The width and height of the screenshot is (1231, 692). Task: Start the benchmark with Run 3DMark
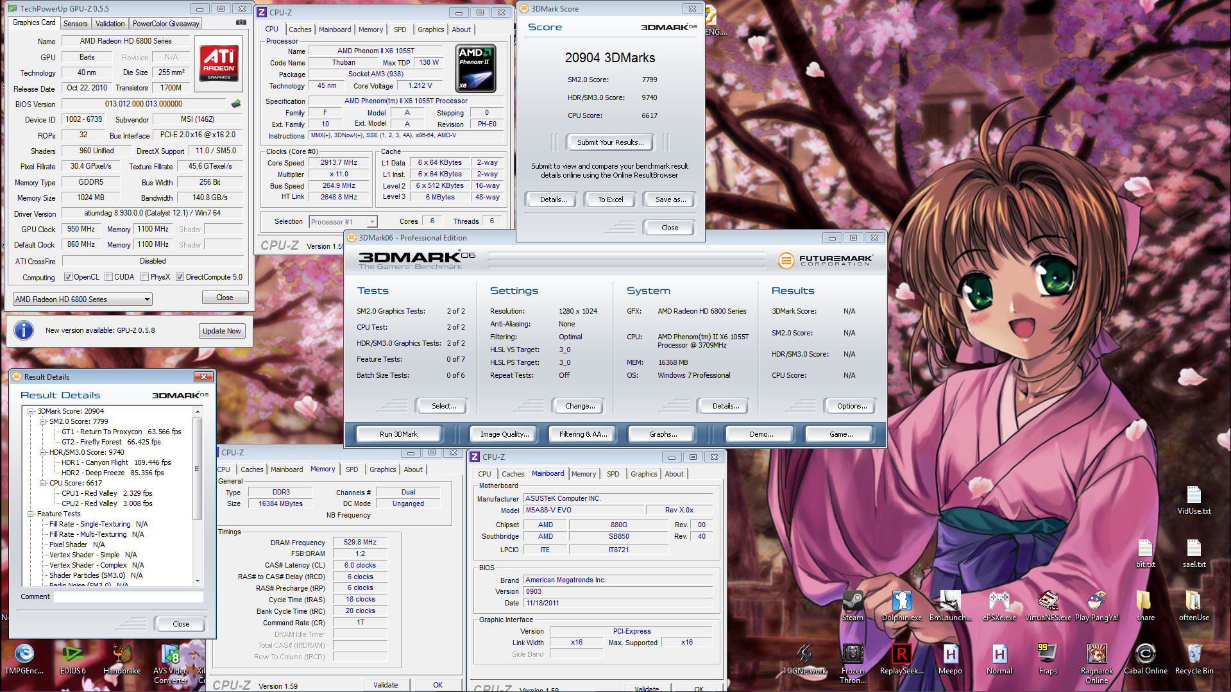(398, 434)
